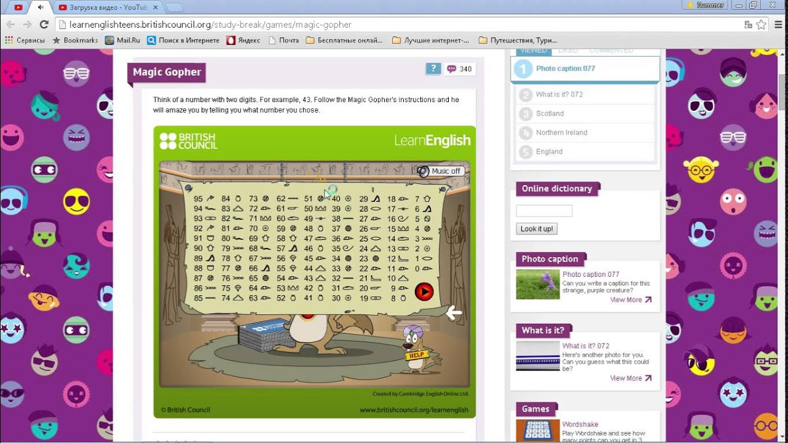Reload the page with the refresh icon

tap(44, 25)
